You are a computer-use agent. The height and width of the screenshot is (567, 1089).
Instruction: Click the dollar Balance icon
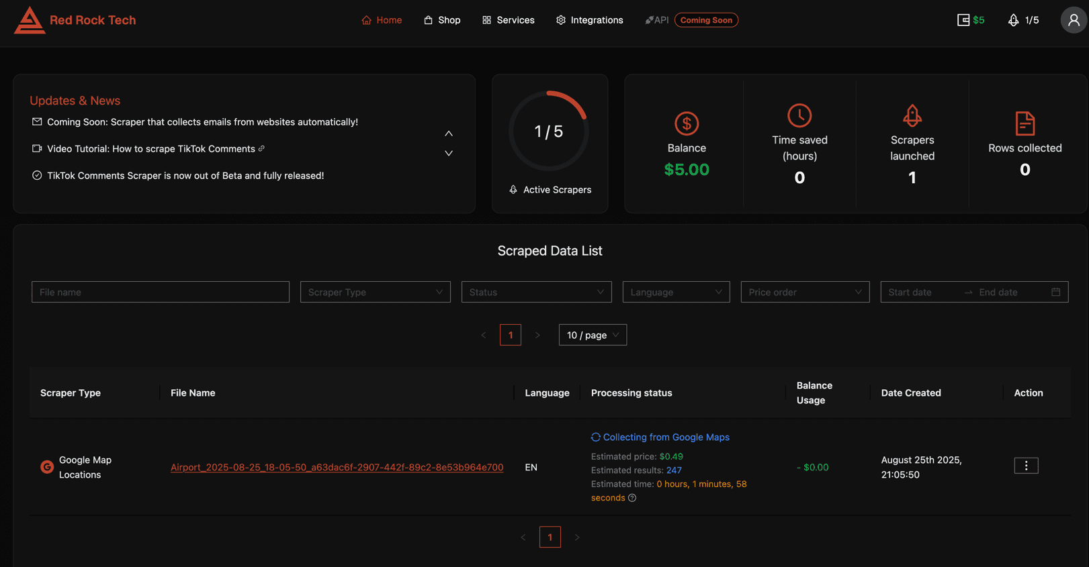[x=687, y=123]
